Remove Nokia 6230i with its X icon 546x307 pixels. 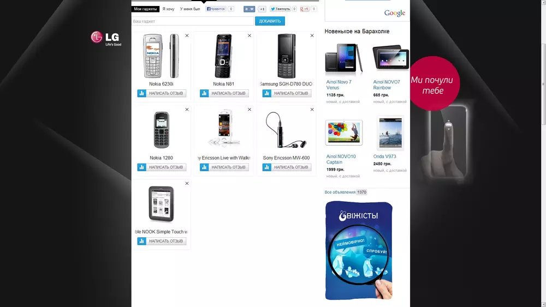(187, 35)
